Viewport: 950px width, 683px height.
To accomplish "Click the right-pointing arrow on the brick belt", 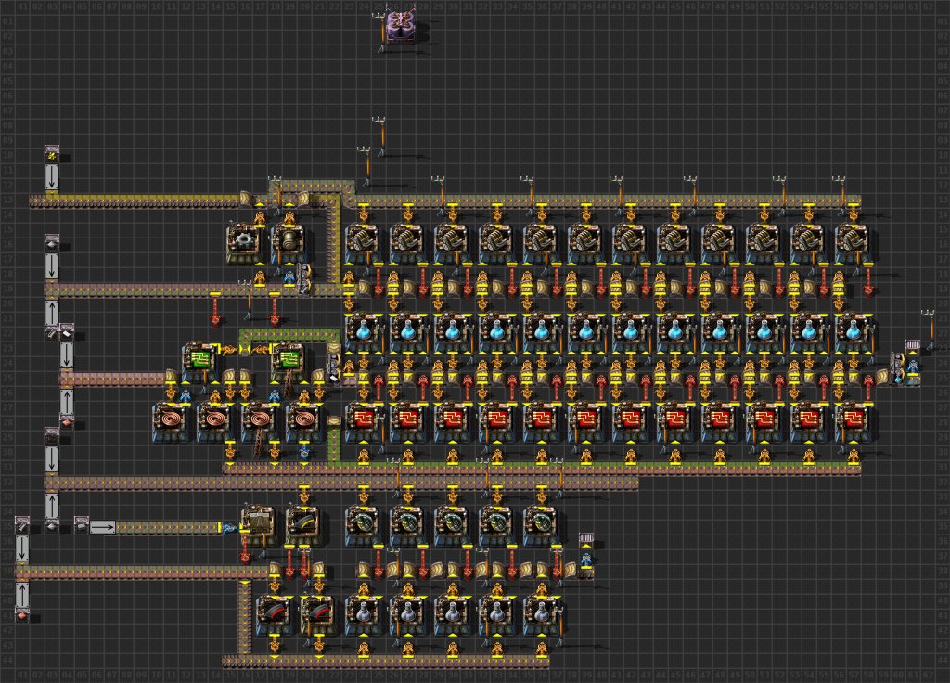I will tap(102, 527).
